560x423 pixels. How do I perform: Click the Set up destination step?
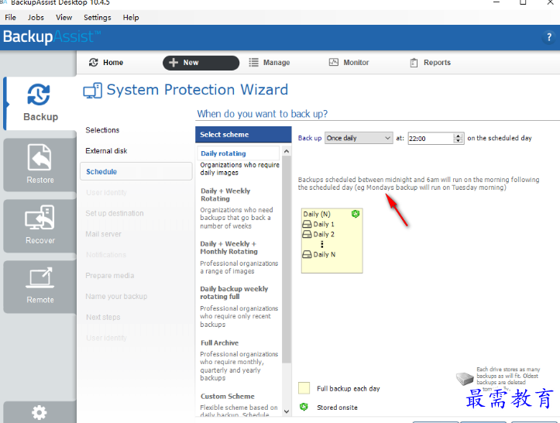click(x=115, y=213)
